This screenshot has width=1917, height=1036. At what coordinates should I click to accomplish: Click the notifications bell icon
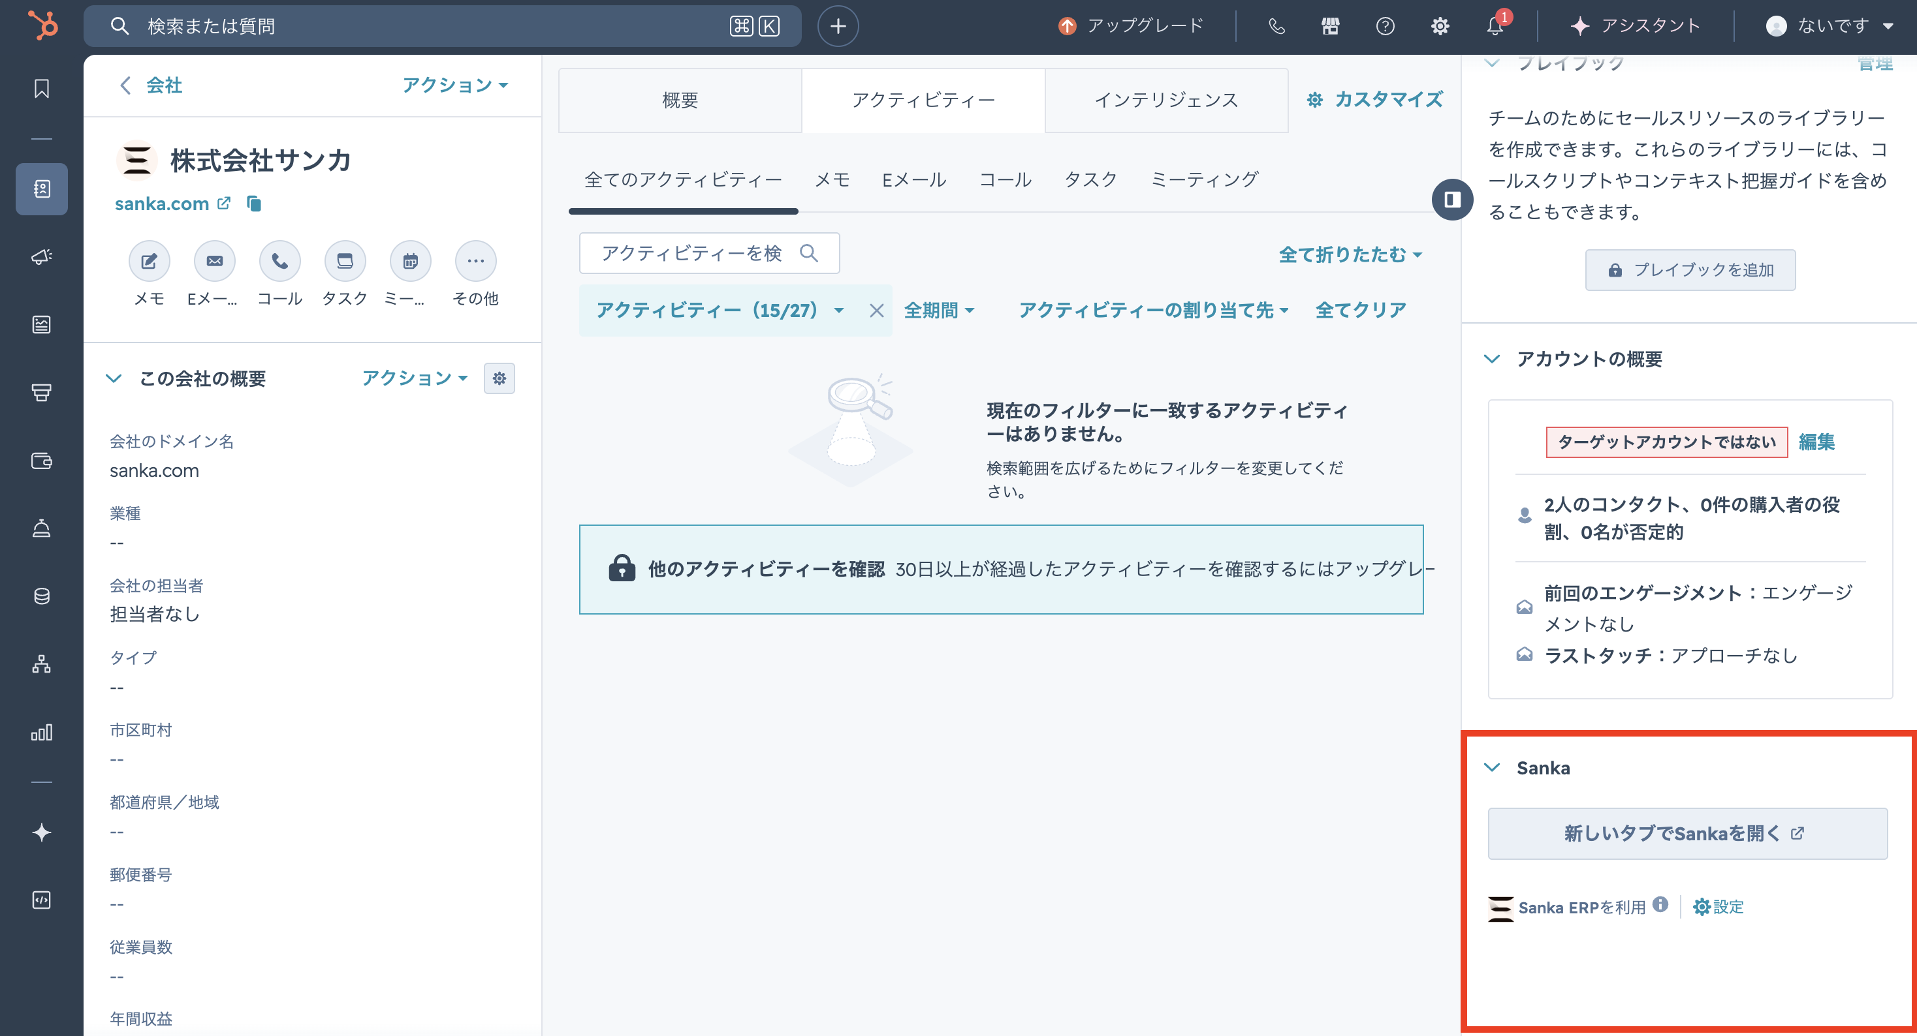(x=1495, y=26)
